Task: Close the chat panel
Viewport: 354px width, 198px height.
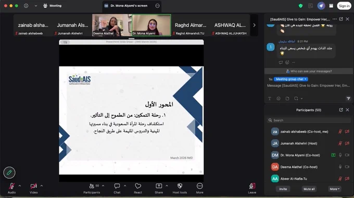Action: point(347,19)
